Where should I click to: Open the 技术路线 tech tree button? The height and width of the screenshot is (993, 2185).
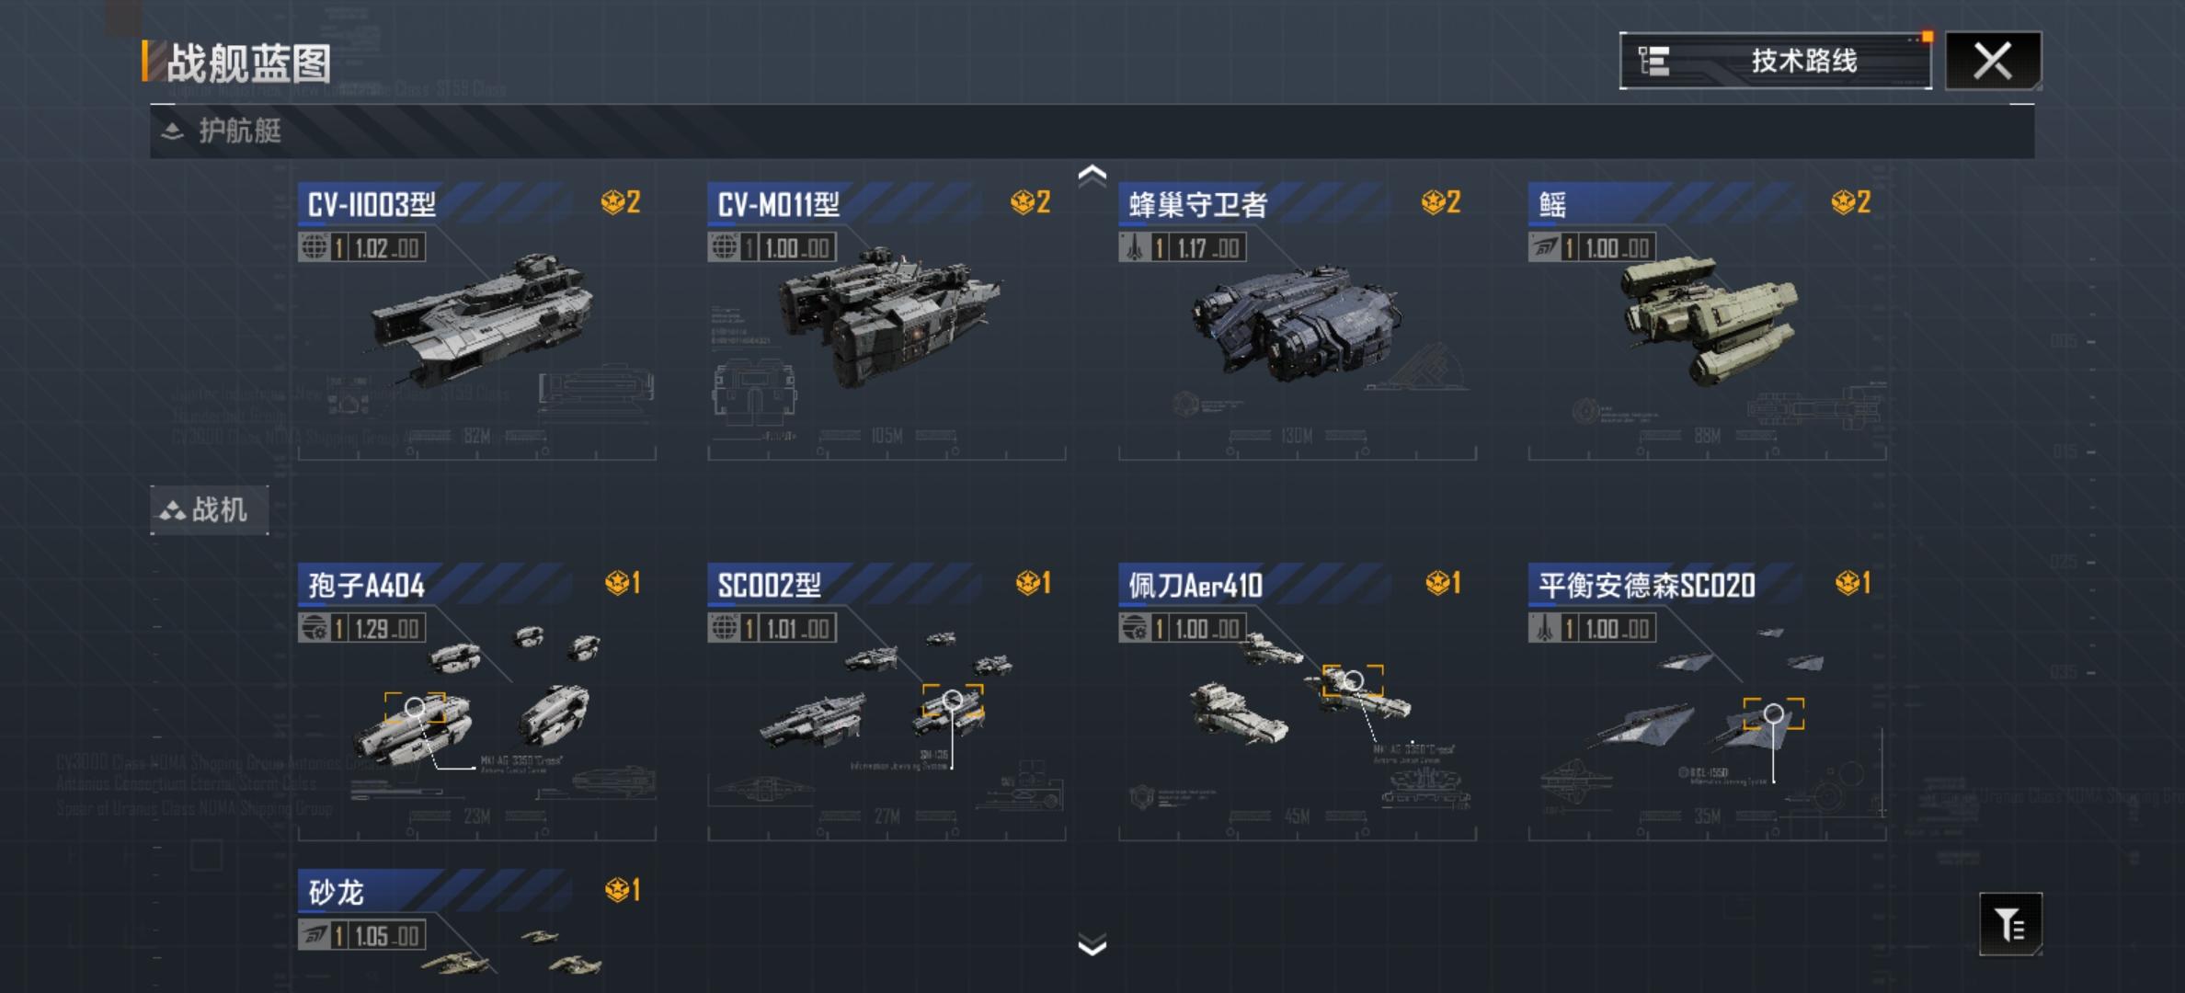pyautogui.click(x=1775, y=61)
